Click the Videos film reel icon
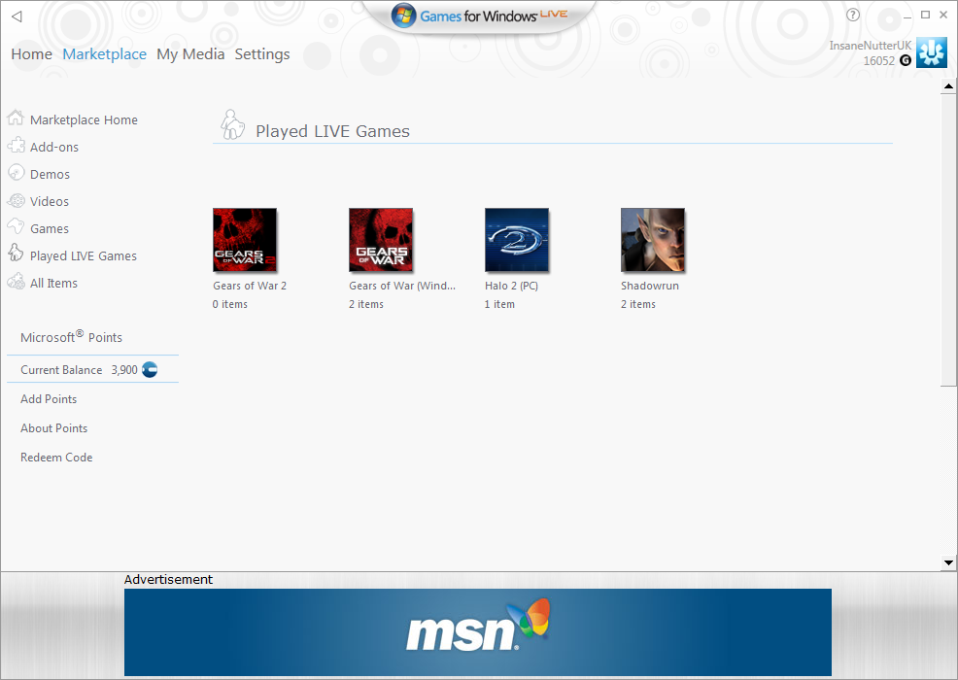The width and height of the screenshot is (958, 680). (16, 200)
